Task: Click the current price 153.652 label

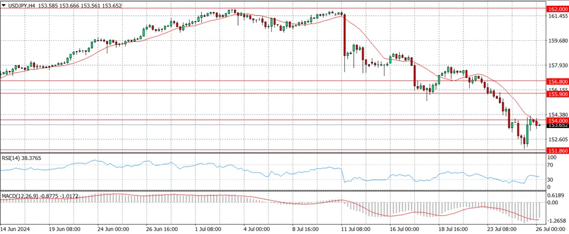Action: click(557, 125)
